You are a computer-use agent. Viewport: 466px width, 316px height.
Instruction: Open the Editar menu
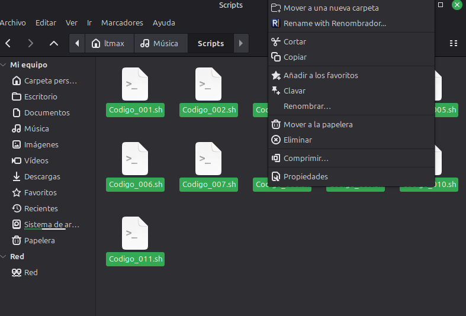pos(46,23)
